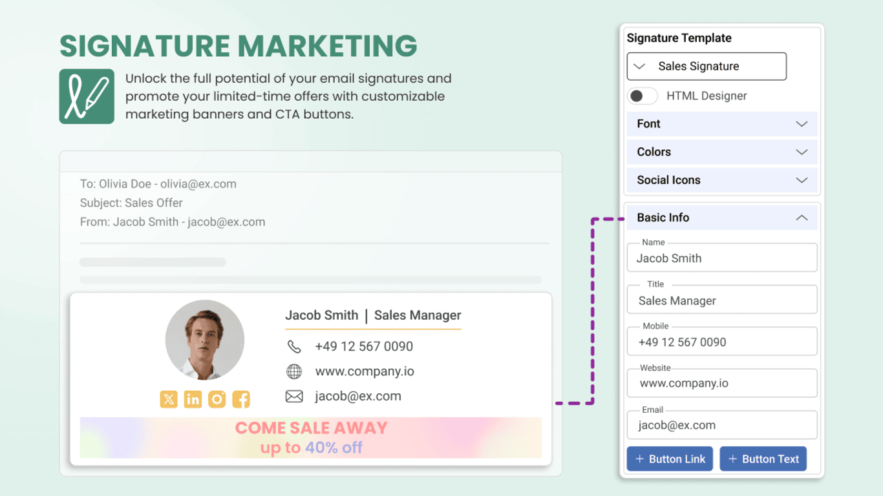This screenshot has height=496, width=883.
Task: Click the Title field showing Sales Manager
Action: (722, 300)
